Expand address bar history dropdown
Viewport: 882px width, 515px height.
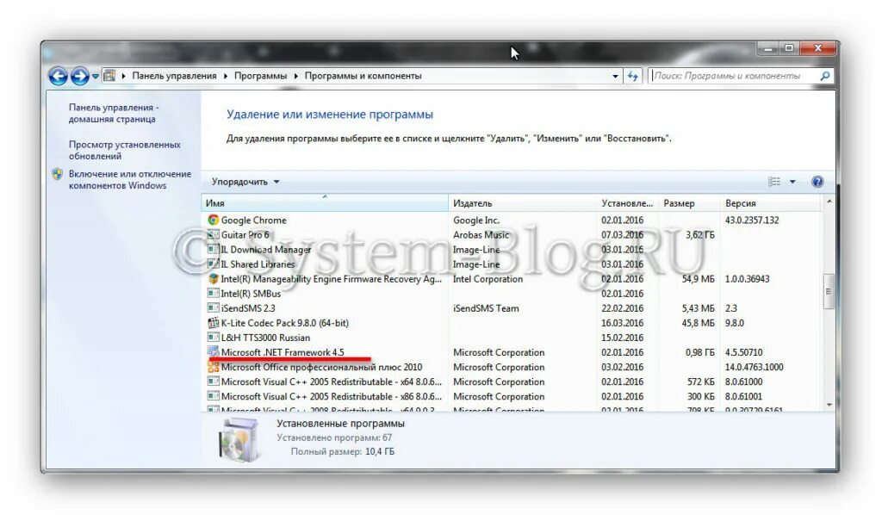[x=615, y=76]
